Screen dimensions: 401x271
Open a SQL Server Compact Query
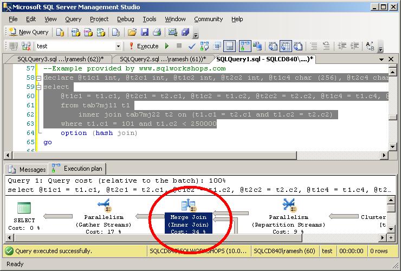coord(116,32)
